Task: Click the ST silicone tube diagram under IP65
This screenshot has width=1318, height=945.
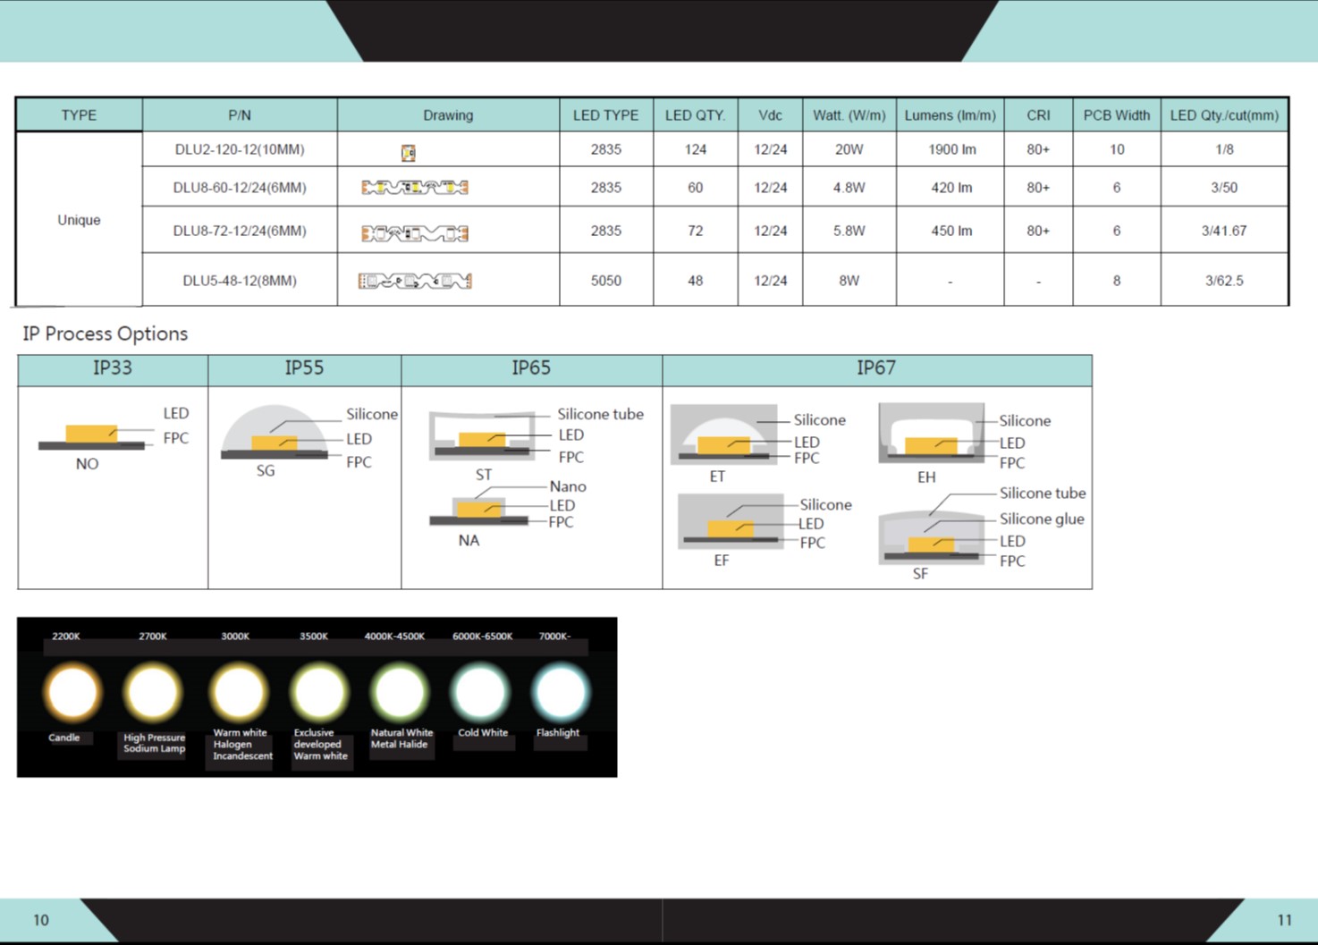Action: click(483, 434)
